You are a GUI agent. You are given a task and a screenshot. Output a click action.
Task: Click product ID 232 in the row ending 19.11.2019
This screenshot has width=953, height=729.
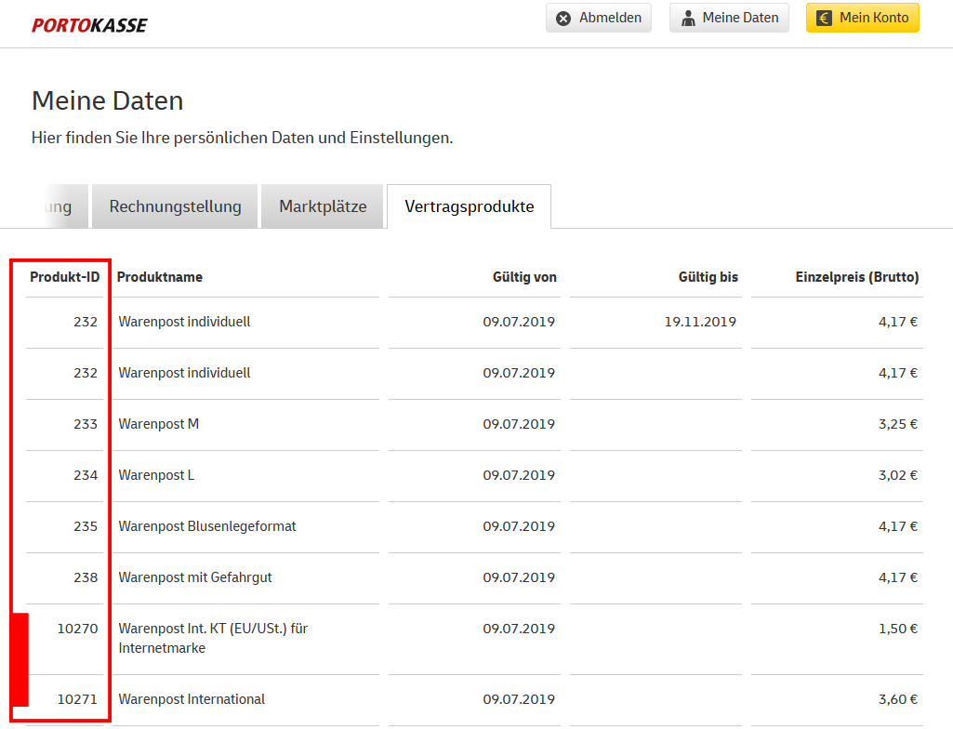pyautogui.click(x=86, y=322)
